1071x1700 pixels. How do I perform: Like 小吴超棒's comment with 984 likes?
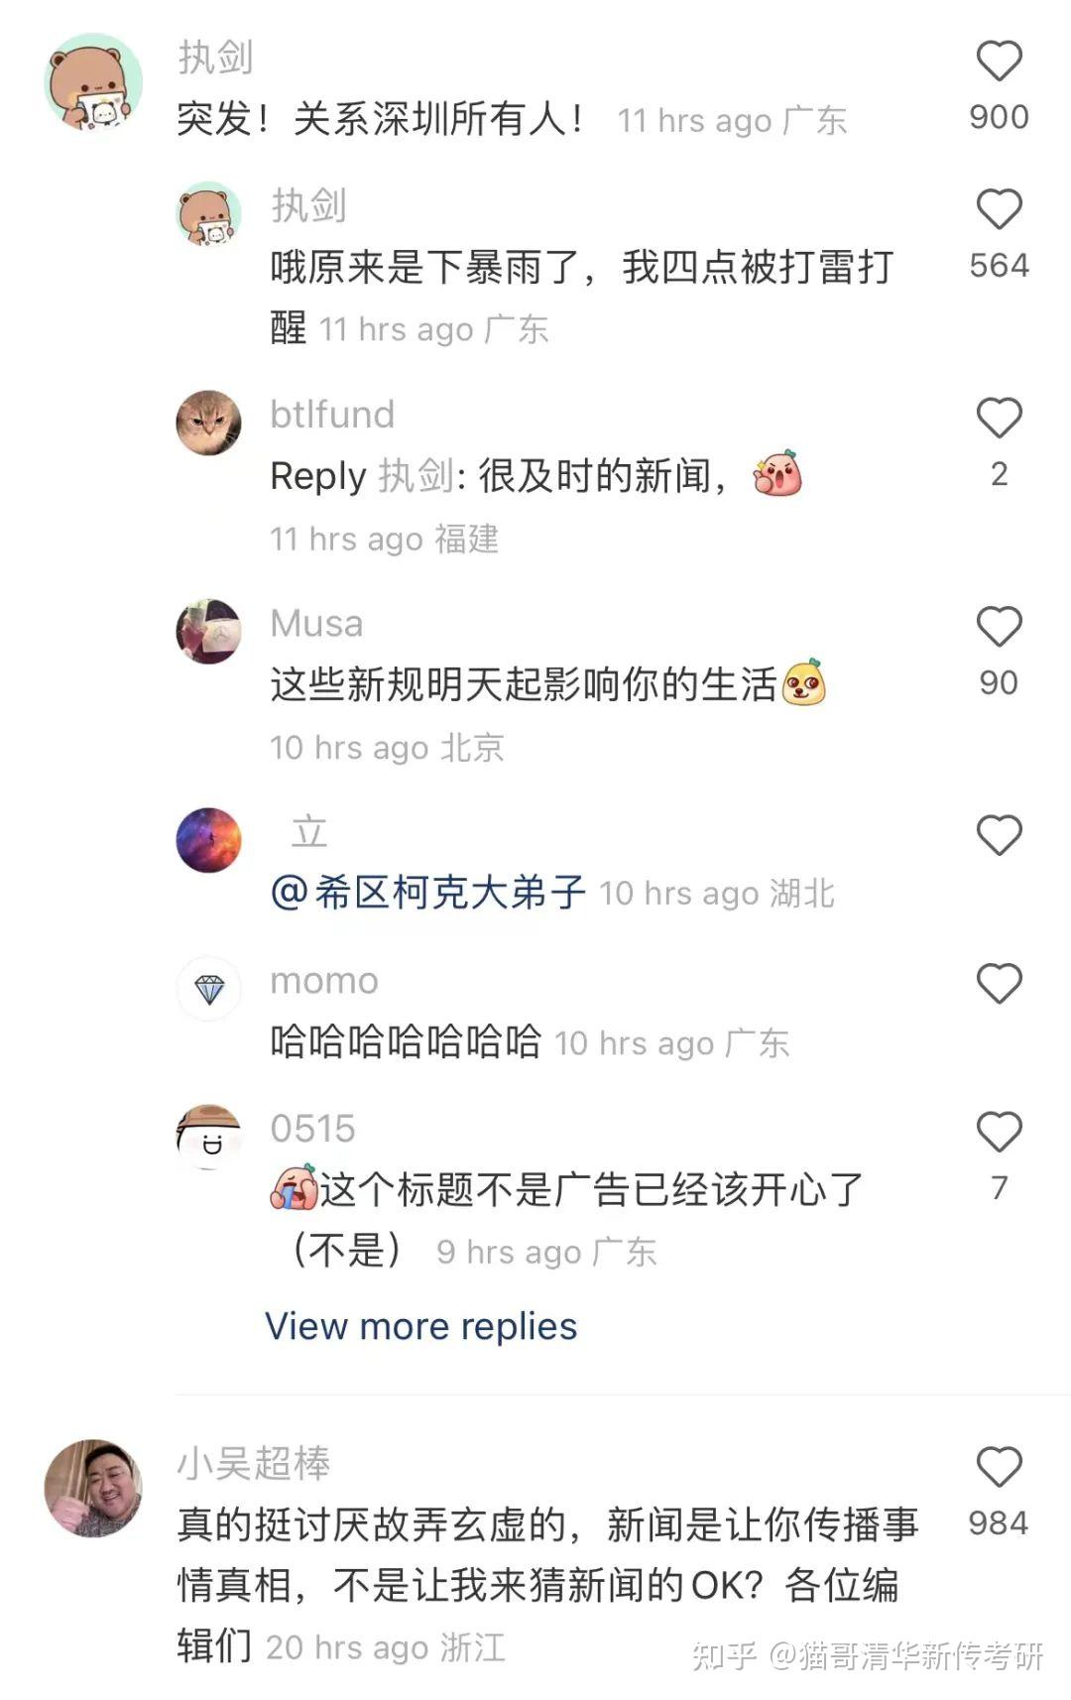coord(999,1467)
